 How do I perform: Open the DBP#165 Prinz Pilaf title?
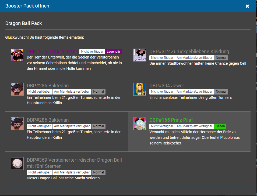point(171,120)
